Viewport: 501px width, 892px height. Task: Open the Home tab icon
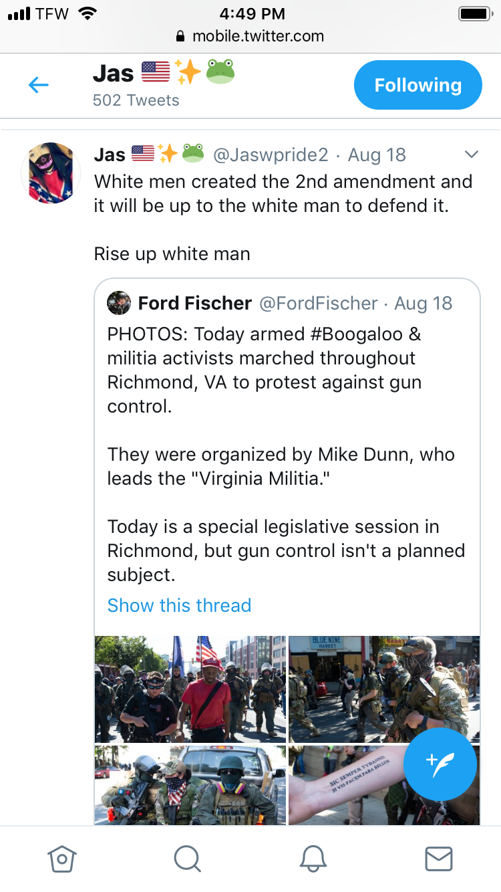point(62,859)
